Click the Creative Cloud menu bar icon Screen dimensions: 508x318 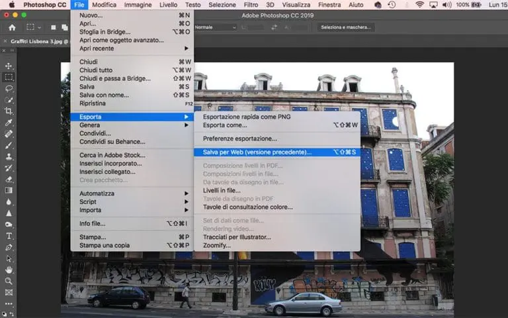[378, 5]
